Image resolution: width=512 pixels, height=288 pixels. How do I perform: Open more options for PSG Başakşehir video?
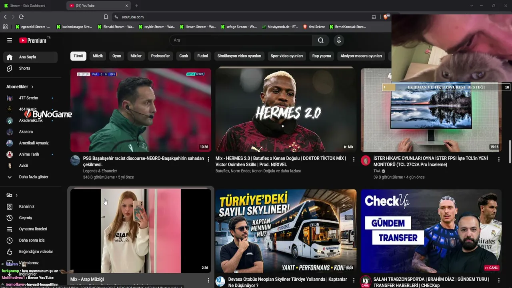(x=208, y=159)
